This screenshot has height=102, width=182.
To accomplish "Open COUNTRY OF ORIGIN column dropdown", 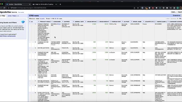I will click(x=144, y=22).
